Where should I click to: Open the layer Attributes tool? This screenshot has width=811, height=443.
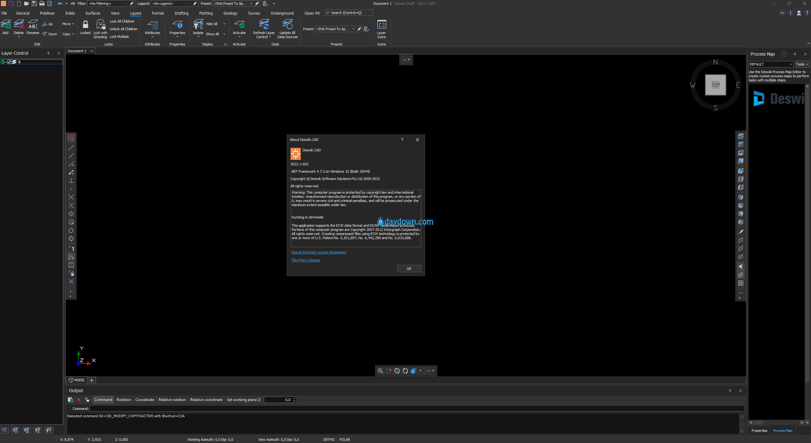coord(153,25)
